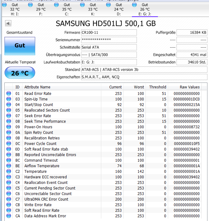This screenshot has height=221, width=209.
Task: Click status orb of Reallocated Sectors Count
Action: (x=9, y=110)
